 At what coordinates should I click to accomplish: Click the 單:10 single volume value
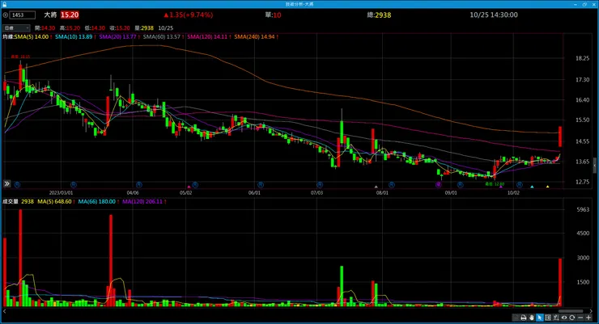273,15
